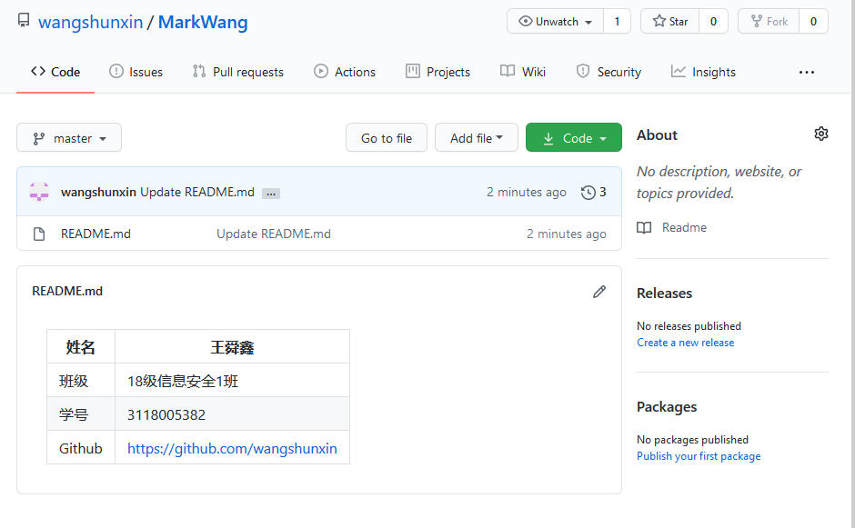Open the Projects tab
This screenshot has height=528, width=855.
(438, 72)
